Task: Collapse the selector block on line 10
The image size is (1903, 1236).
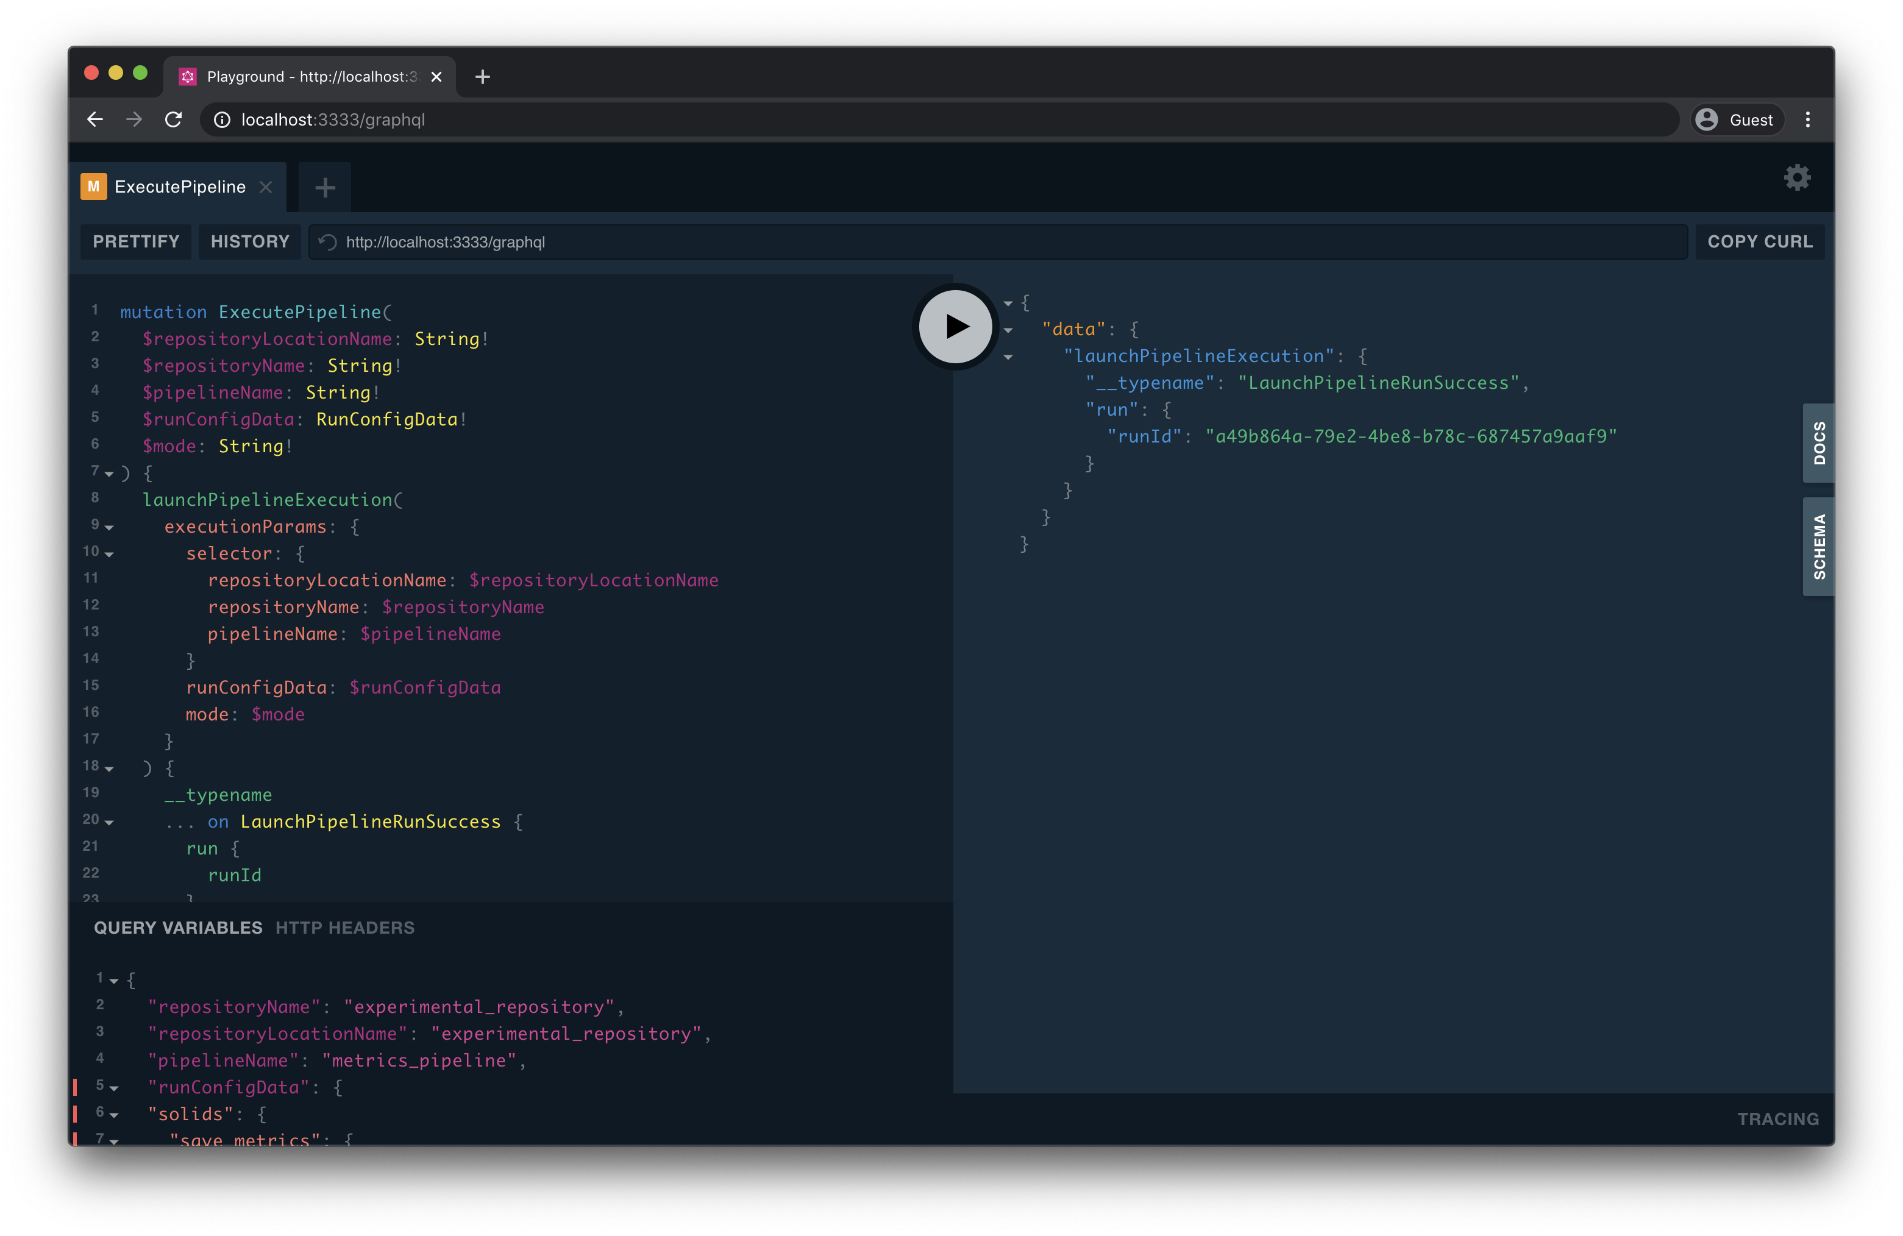Action: [108, 554]
